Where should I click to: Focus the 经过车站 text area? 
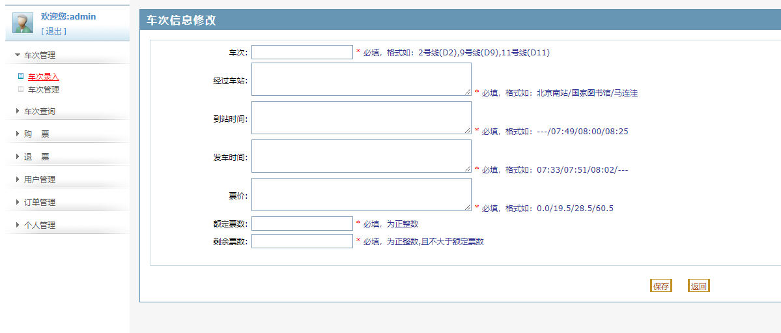[x=361, y=79]
